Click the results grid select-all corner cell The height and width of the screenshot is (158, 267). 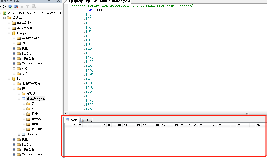[x=68, y=125]
